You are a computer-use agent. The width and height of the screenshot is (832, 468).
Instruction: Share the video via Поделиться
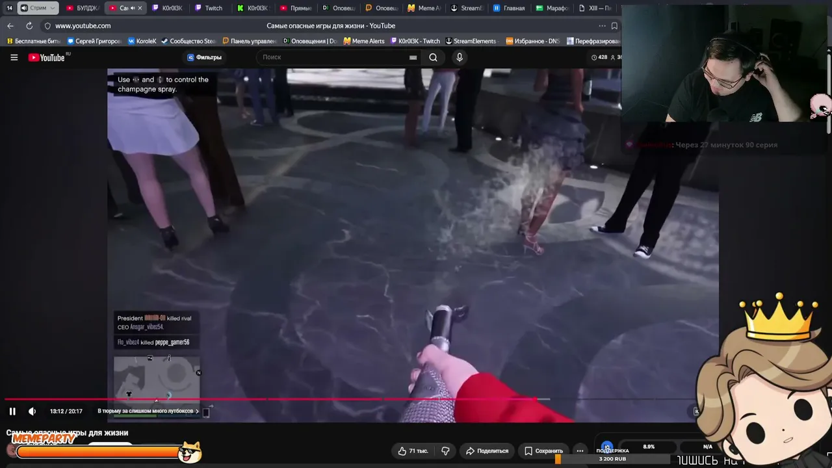[487, 450]
